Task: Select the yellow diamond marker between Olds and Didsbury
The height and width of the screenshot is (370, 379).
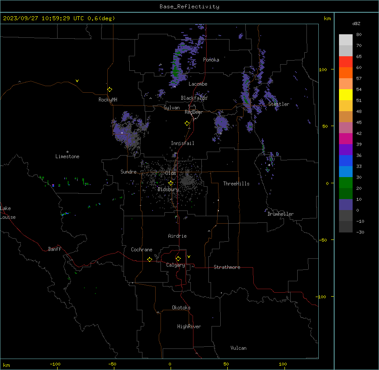Action: click(x=171, y=183)
